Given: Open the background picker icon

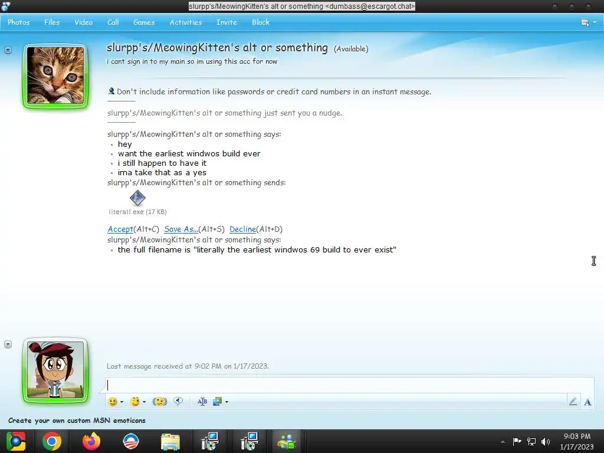Looking at the screenshot, I should [x=217, y=402].
